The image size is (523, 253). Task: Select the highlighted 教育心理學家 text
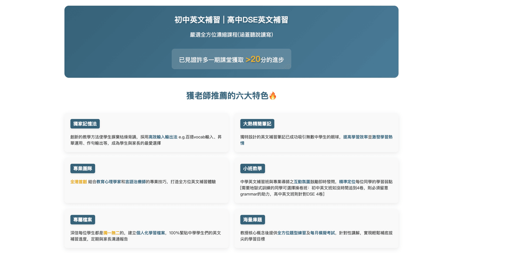(109, 182)
